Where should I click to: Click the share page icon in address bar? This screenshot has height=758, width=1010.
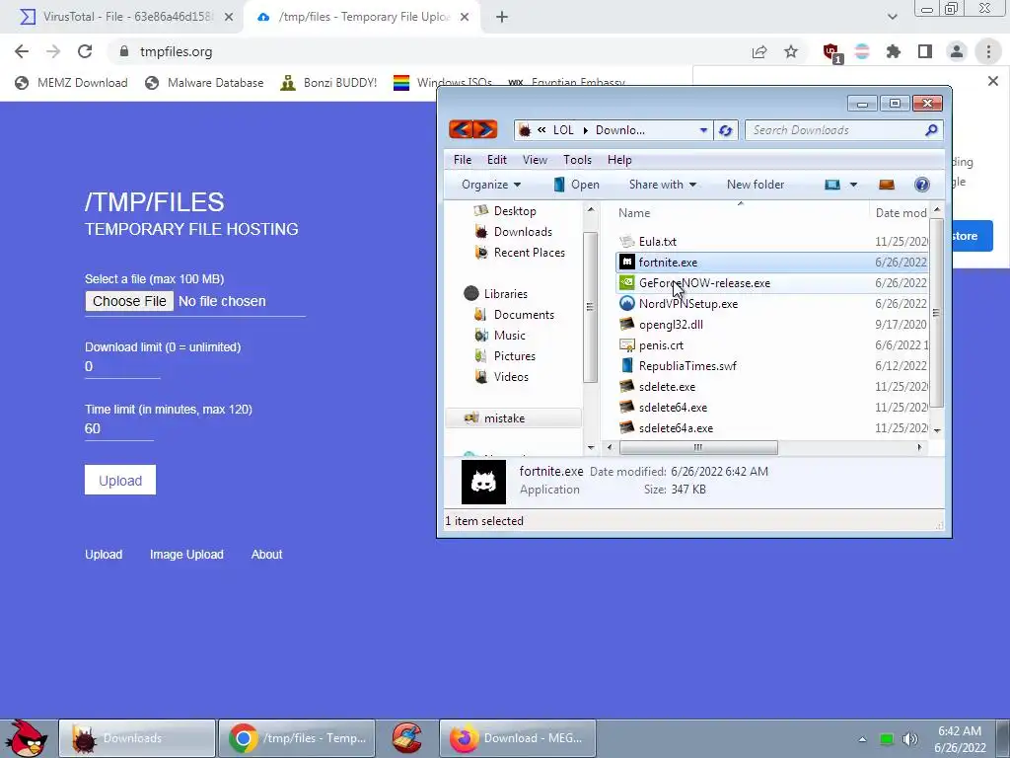pos(759,51)
